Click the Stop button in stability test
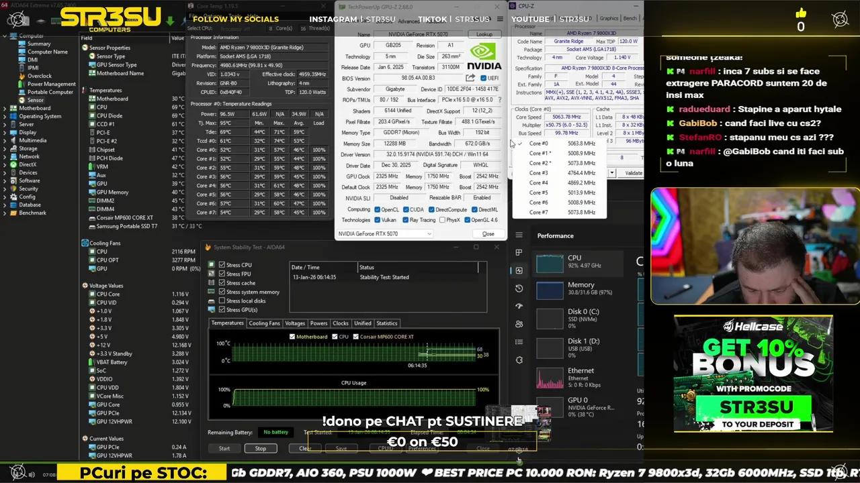Image resolution: width=860 pixels, height=483 pixels. point(260,448)
